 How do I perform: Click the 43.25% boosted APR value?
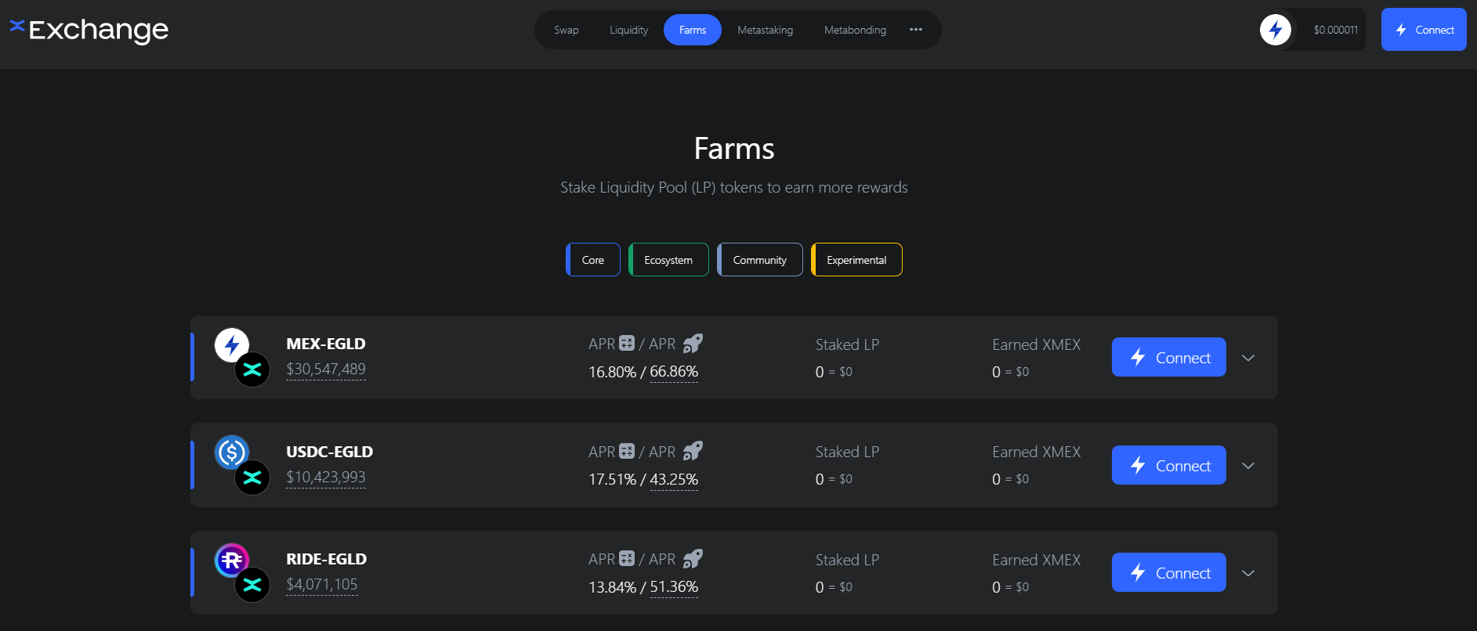pyautogui.click(x=674, y=479)
